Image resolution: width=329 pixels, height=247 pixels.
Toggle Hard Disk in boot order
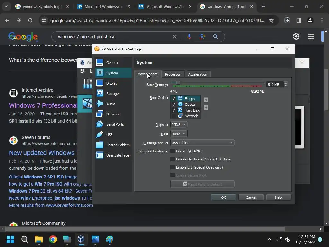tap(174, 110)
